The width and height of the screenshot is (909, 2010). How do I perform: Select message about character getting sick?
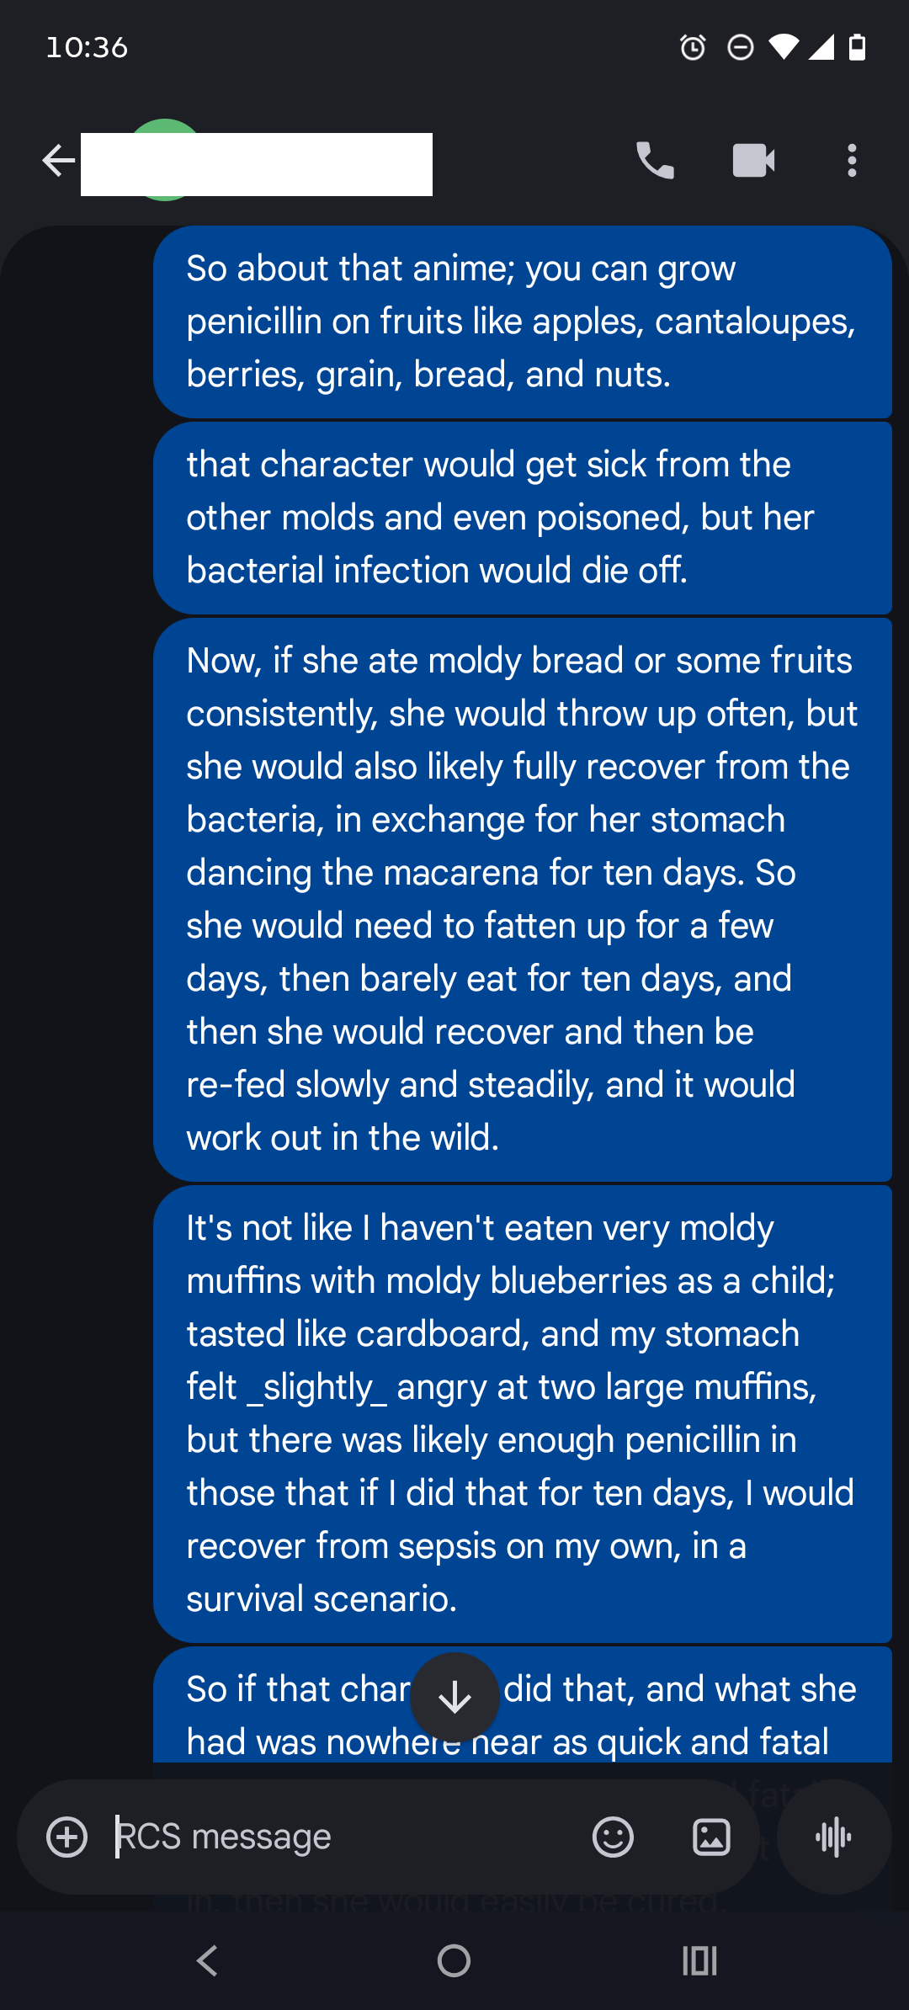coord(522,518)
